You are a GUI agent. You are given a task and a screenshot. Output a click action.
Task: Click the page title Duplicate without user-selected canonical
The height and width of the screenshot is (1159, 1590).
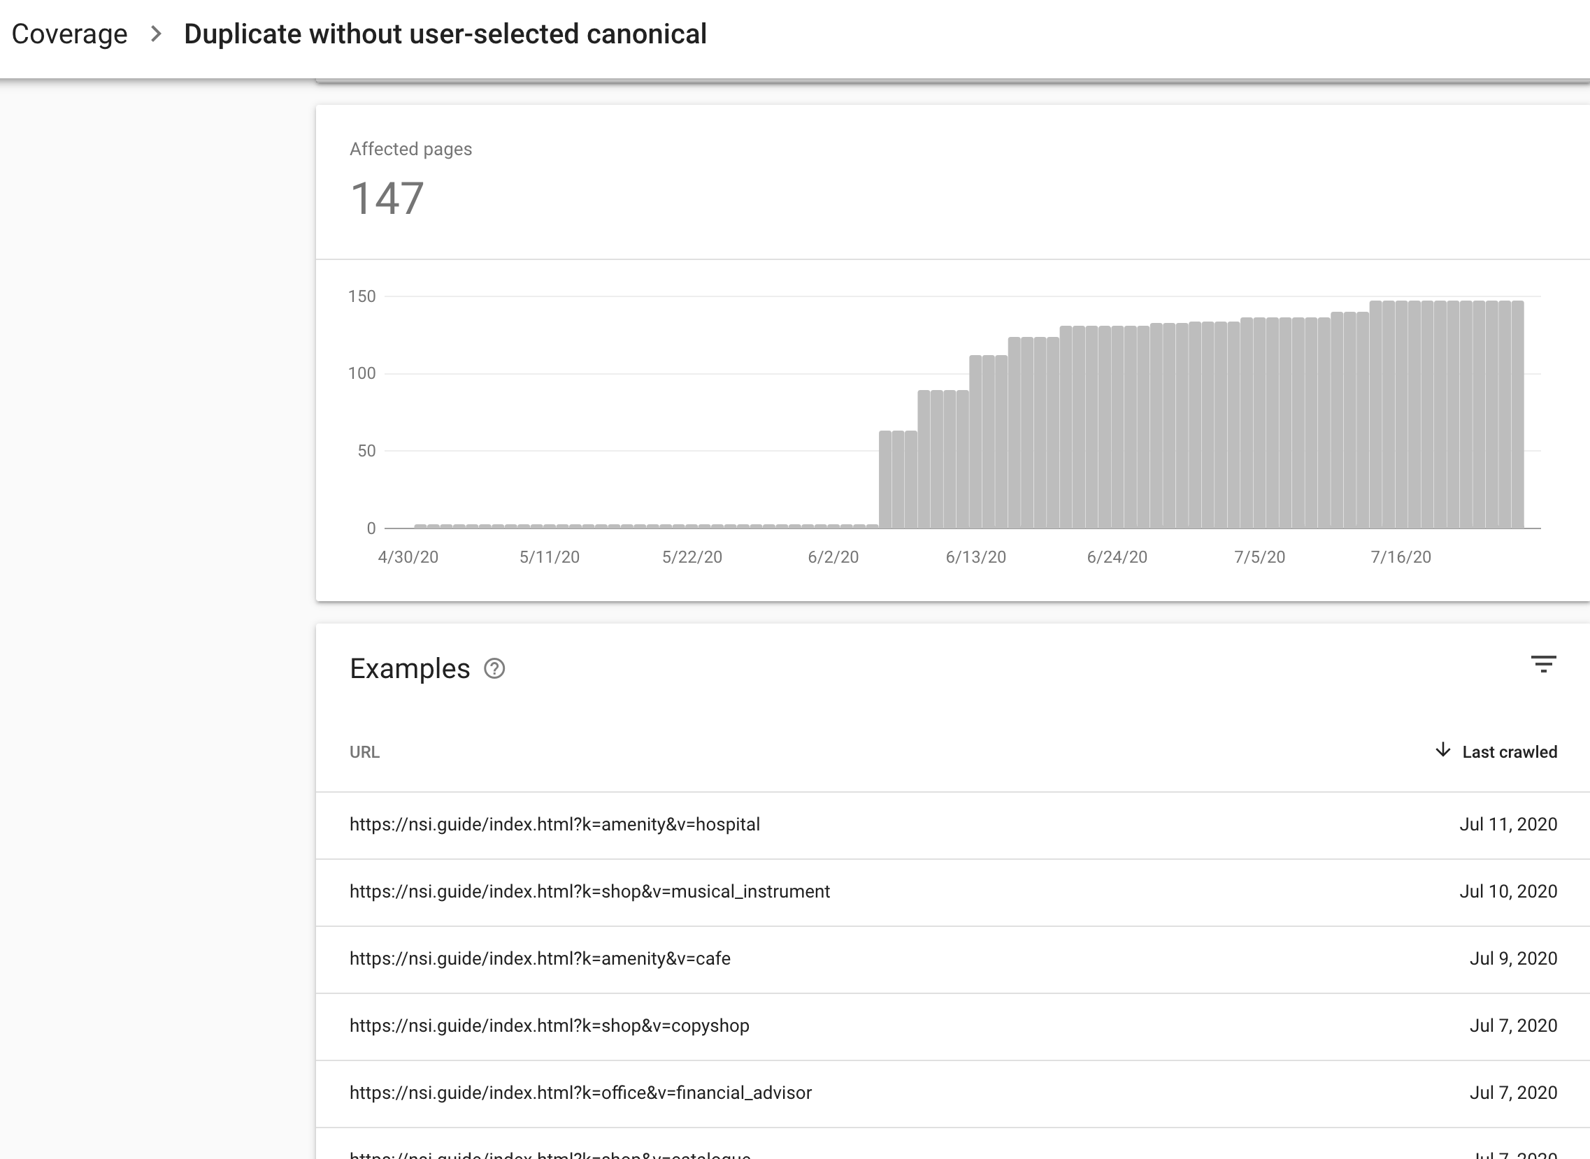[x=445, y=34]
